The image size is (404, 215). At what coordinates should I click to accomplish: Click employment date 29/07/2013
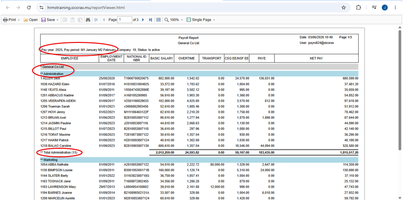point(106,187)
